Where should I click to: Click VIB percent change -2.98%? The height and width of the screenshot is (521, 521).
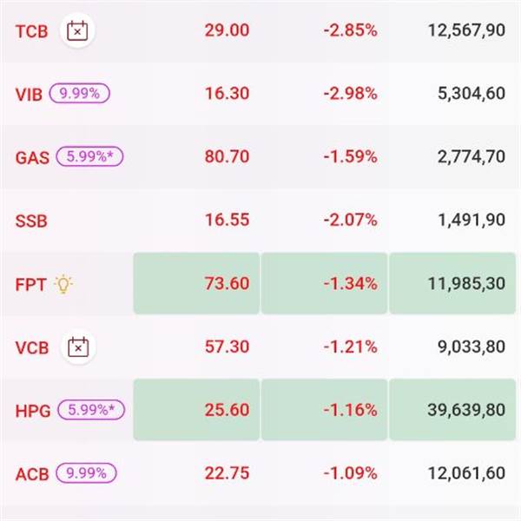pos(350,94)
